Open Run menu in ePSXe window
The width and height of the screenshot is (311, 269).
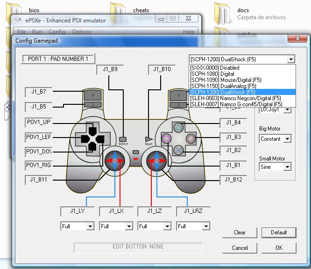click(37, 32)
